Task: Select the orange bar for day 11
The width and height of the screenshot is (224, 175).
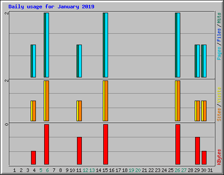Action: 80,111
